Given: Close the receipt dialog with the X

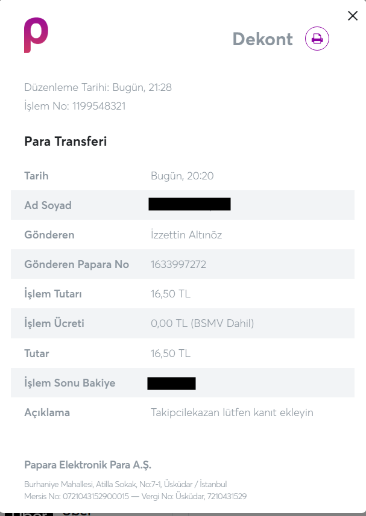Looking at the screenshot, I should click(353, 16).
